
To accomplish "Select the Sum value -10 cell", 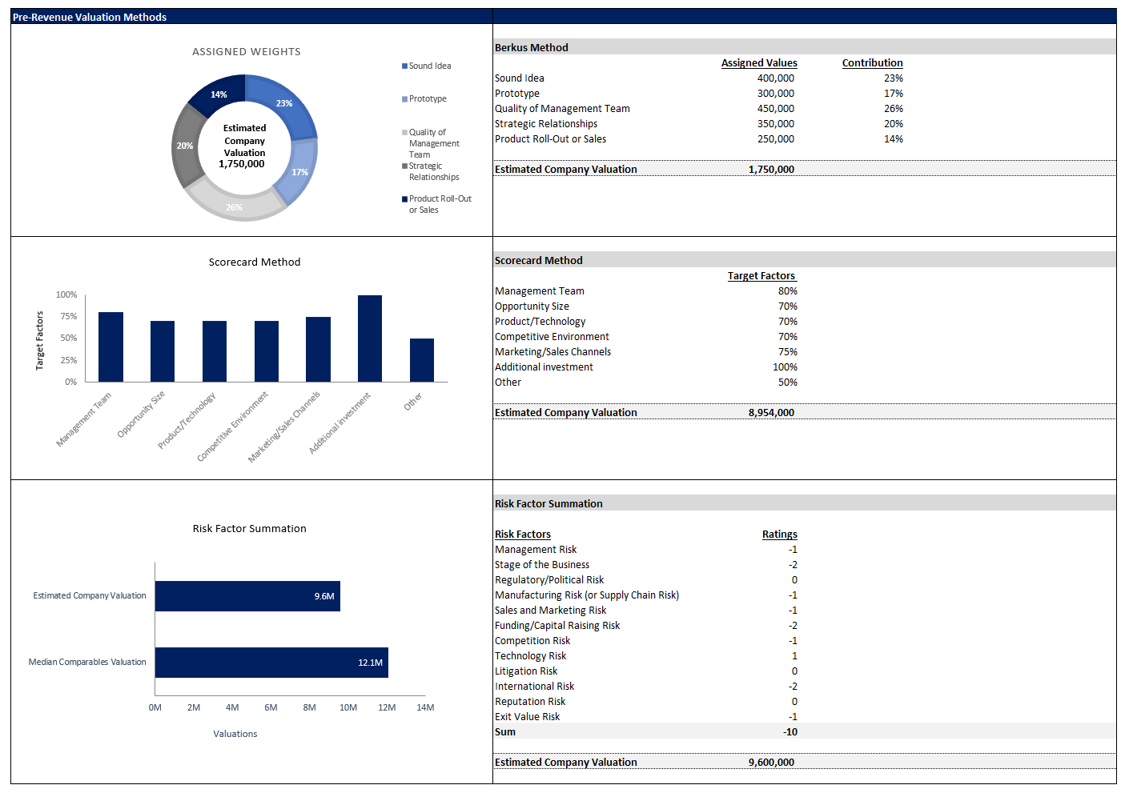I will [x=790, y=732].
